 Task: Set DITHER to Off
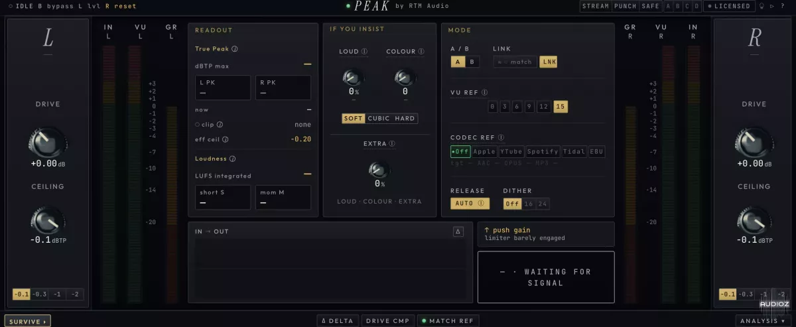512,204
